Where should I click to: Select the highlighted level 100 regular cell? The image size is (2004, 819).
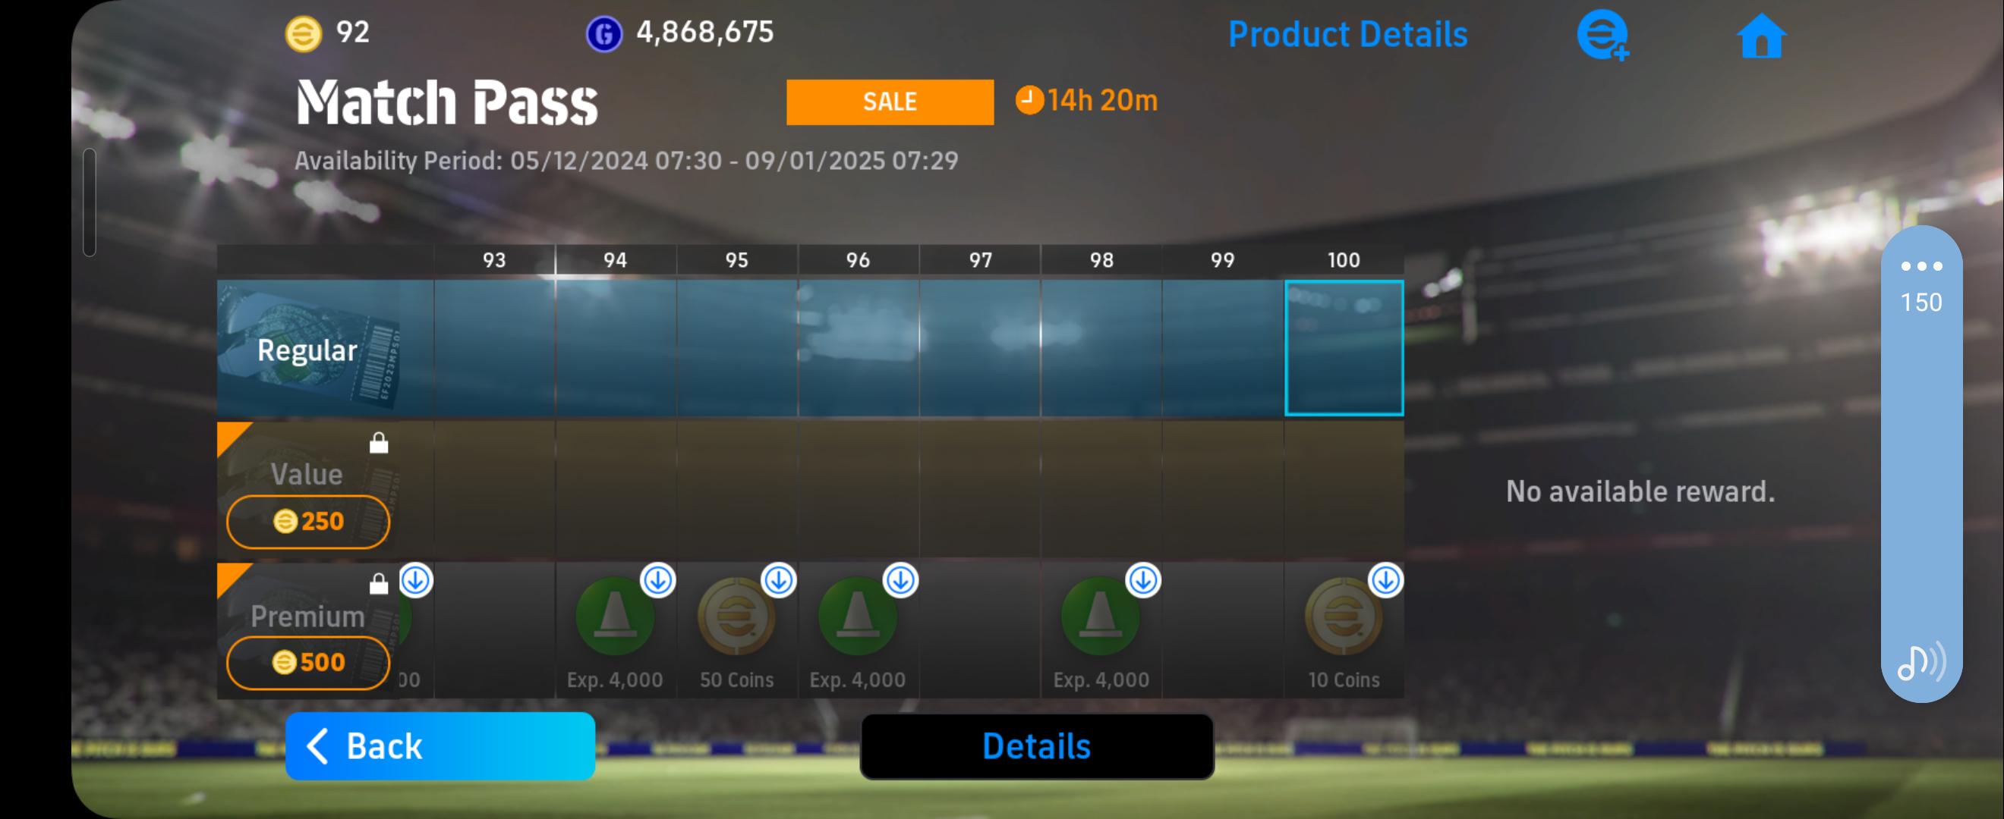(x=1344, y=348)
